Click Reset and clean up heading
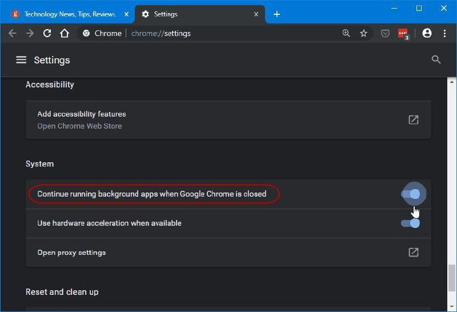The height and width of the screenshot is (312, 457). 62,292
